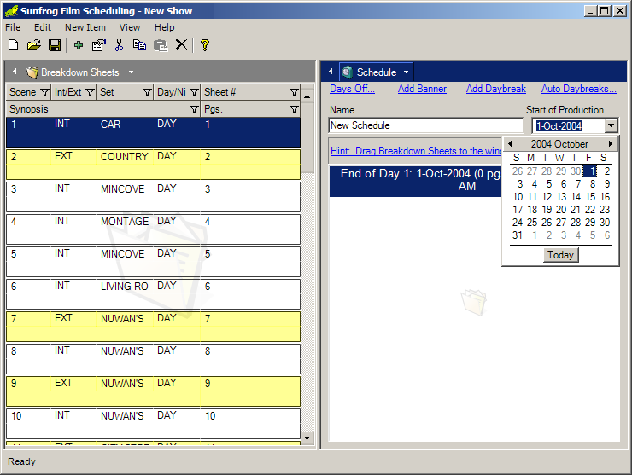Click the Today button in calendar

pos(560,255)
